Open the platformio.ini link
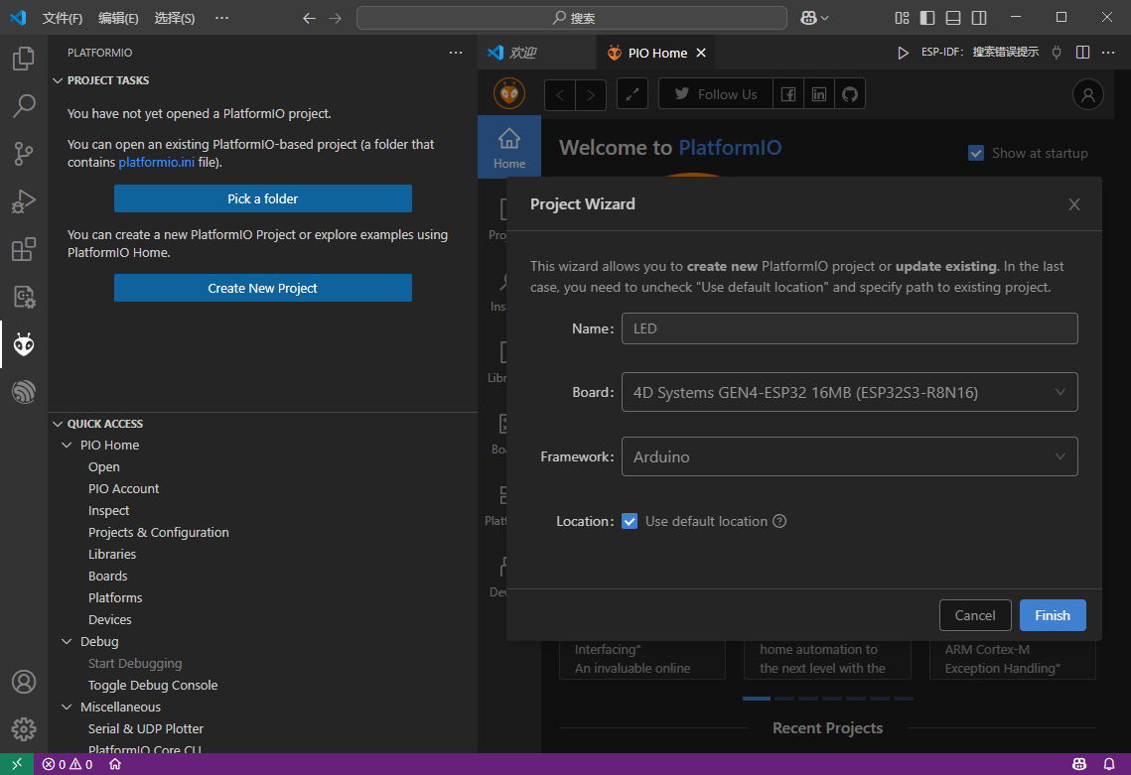This screenshot has height=775, width=1131. tap(157, 162)
